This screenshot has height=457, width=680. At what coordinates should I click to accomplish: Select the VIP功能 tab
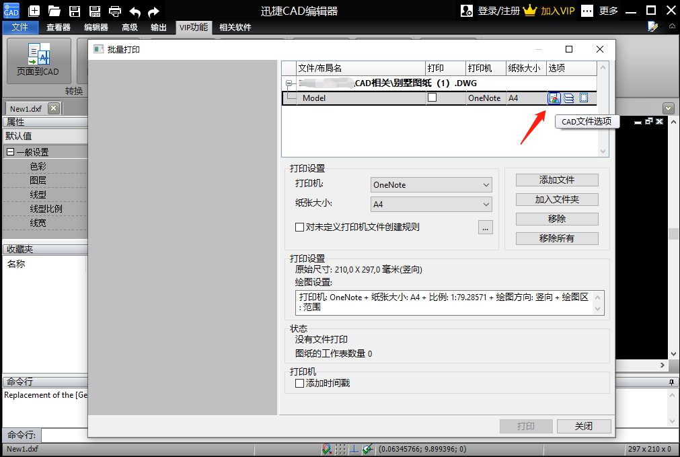[x=194, y=28]
